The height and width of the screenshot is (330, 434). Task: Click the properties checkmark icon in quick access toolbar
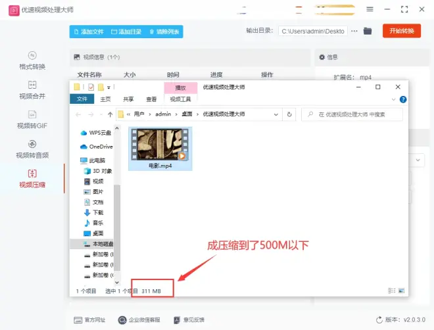point(91,87)
